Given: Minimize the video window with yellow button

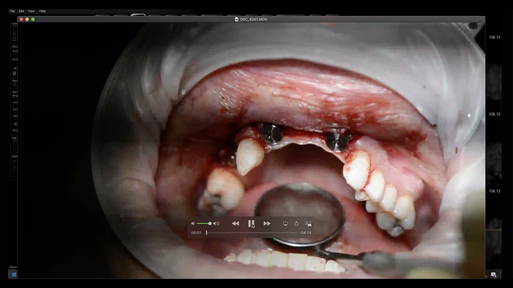Looking at the screenshot, I should [27, 19].
